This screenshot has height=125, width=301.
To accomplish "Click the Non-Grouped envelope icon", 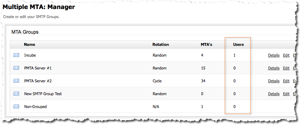I will pos(16,107).
